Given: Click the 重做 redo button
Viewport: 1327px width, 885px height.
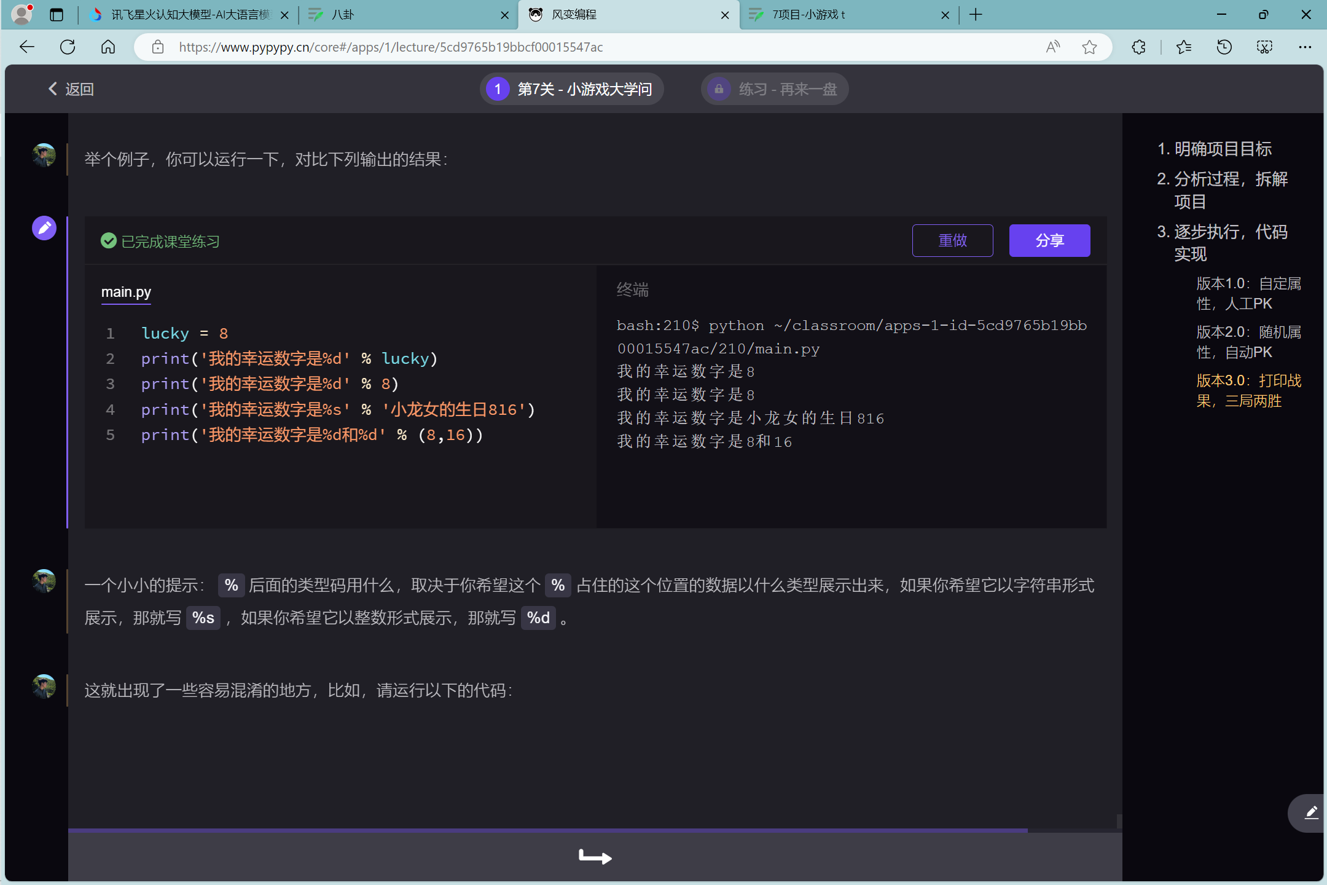Looking at the screenshot, I should [x=952, y=240].
